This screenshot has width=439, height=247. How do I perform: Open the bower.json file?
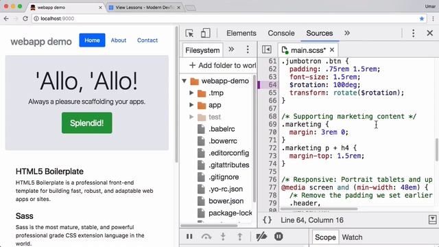tap(226, 201)
